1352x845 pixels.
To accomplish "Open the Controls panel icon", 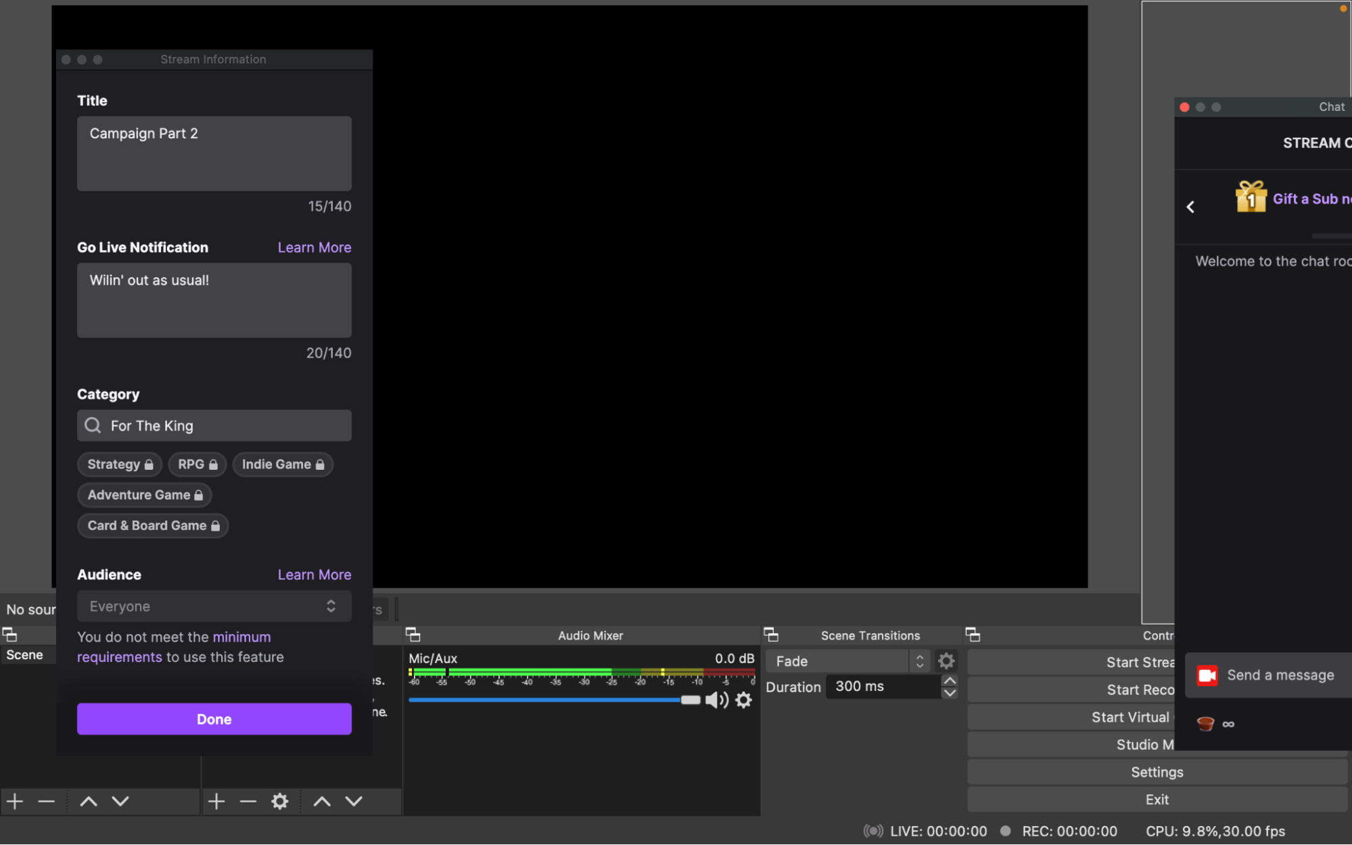I will [975, 634].
